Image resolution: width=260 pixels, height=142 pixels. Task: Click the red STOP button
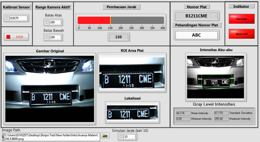(16, 37)
